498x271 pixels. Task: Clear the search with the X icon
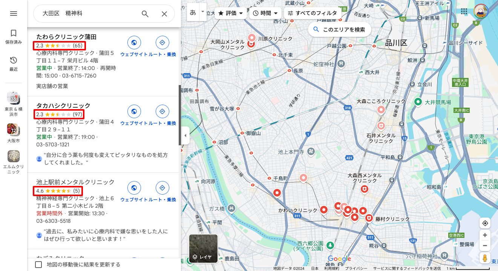click(164, 14)
